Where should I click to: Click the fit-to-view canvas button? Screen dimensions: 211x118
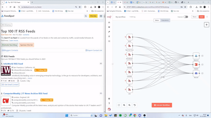(119, 105)
